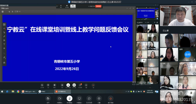Switch to 宁教云 app in taskbar
Image resolution: width=196 pixels, height=104 pixels.
tap(46, 91)
